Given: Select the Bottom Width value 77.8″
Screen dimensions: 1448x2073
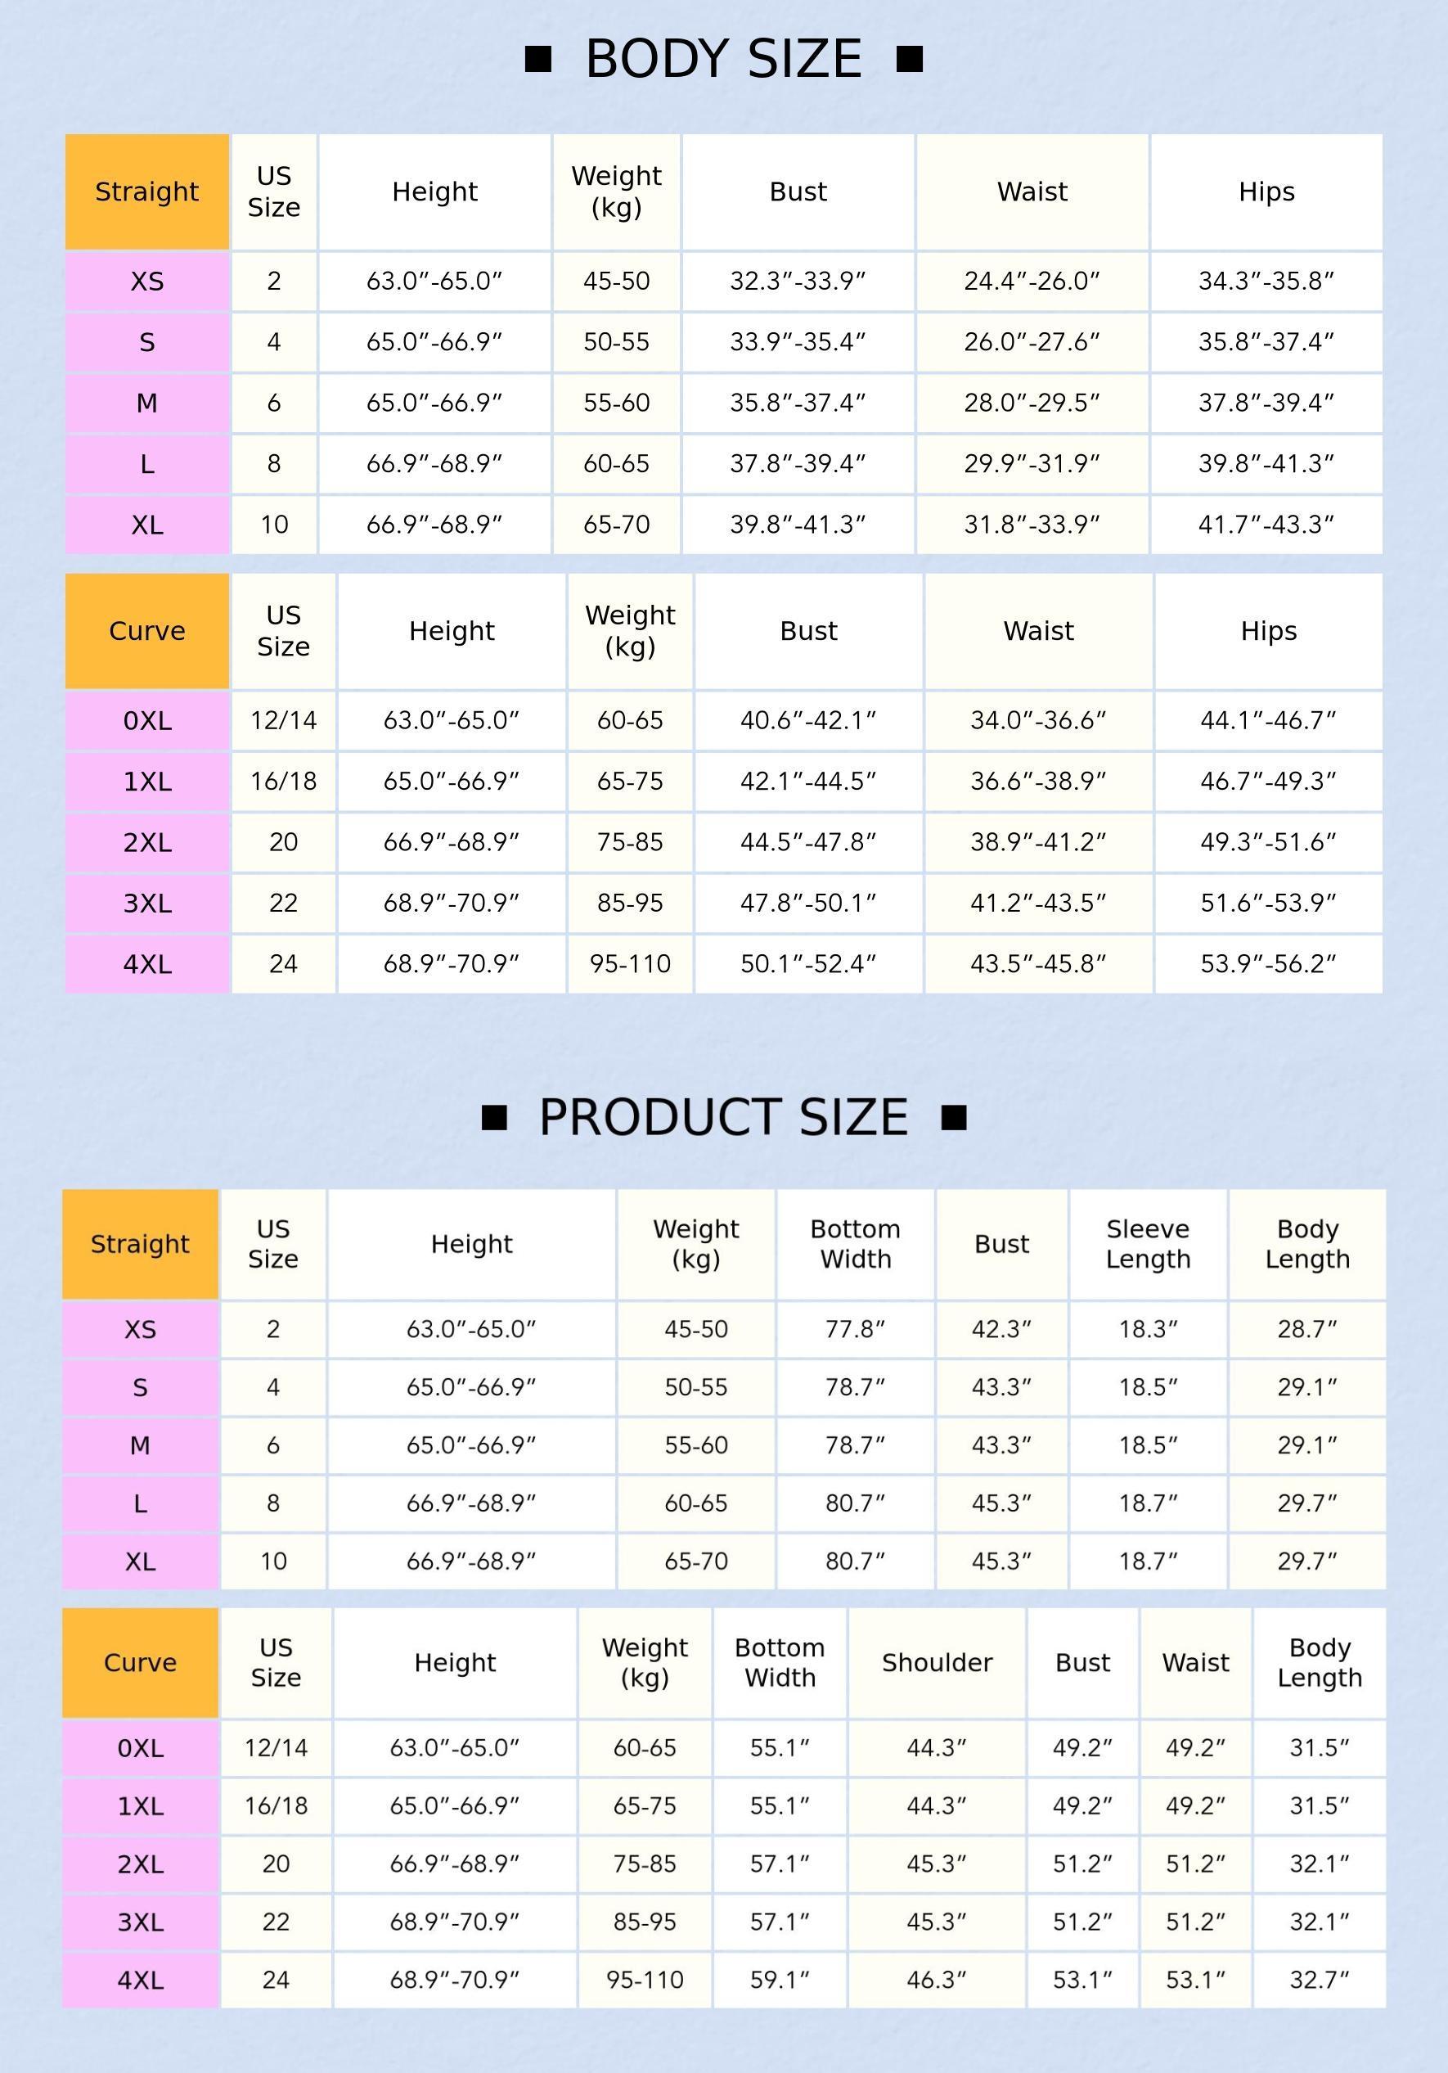Looking at the screenshot, I should [855, 1329].
